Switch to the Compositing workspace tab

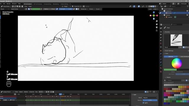47,4
